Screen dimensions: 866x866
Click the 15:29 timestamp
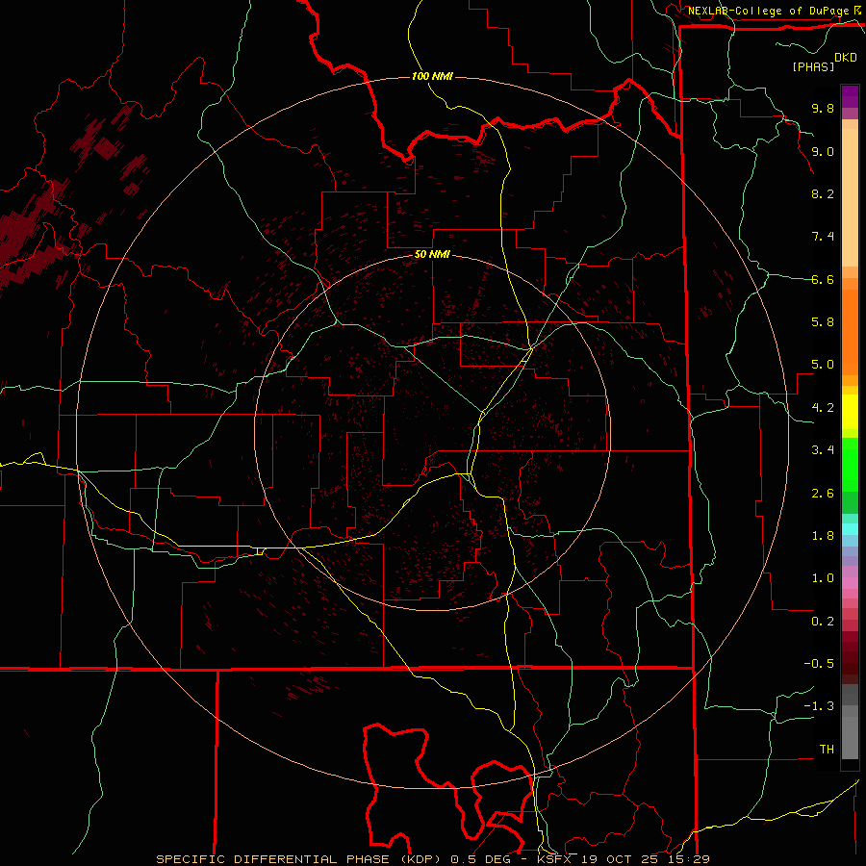coord(691,859)
